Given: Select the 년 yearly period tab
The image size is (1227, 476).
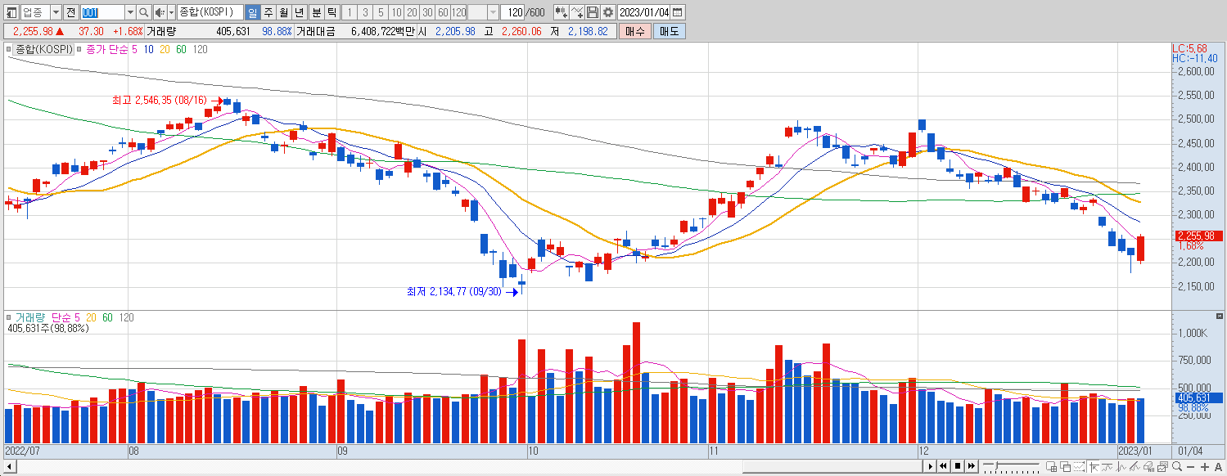Looking at the screenshot, I should coord(299,12).
